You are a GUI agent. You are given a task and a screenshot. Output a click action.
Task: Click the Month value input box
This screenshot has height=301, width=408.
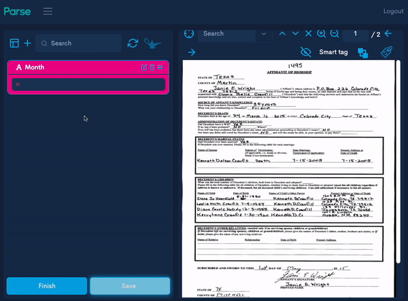88,84
